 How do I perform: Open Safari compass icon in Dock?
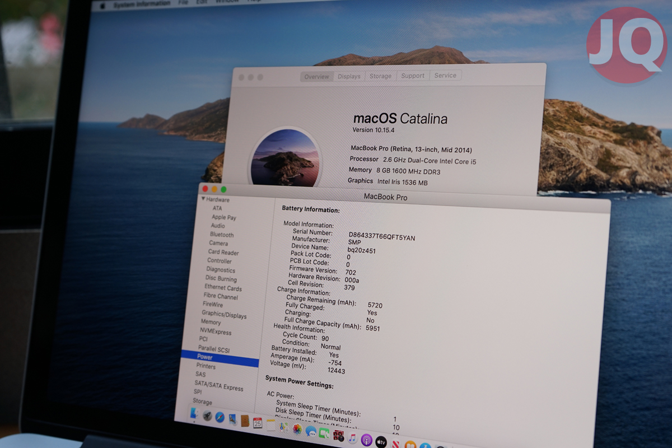(220, 417)
